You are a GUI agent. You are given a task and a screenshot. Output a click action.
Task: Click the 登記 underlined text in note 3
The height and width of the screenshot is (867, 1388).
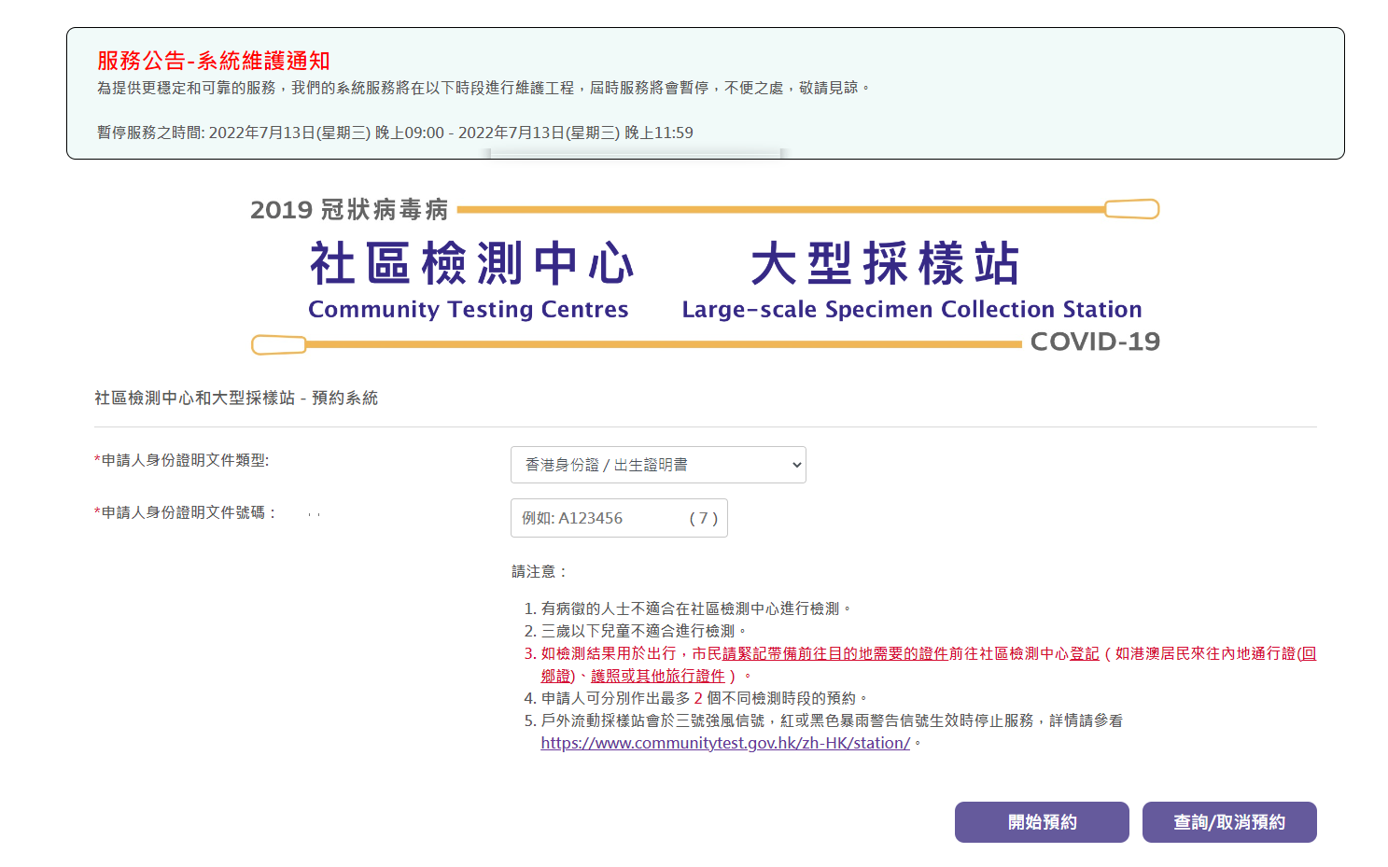coord(1085,653)
